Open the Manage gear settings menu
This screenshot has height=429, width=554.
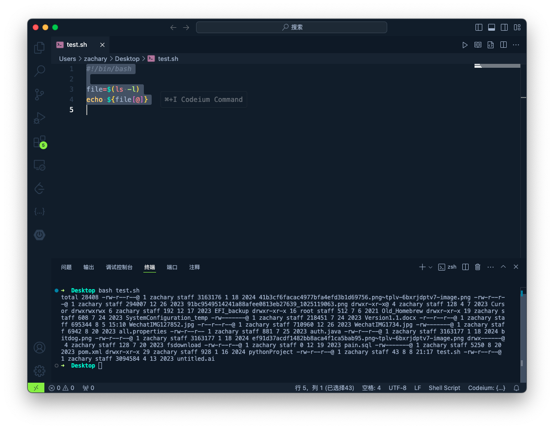coord(39,370)
